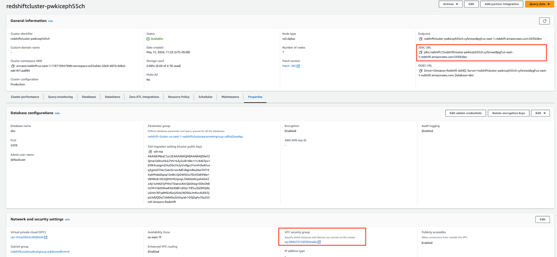This screenshot has width=557, height=257.
Task: Open the redshiftclustersubnetgroup link
Action: point(40,252)
